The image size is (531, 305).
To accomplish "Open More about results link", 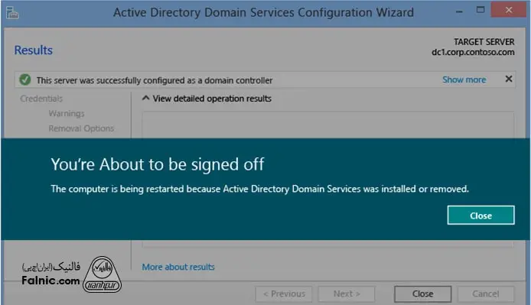I will (178, 267).
